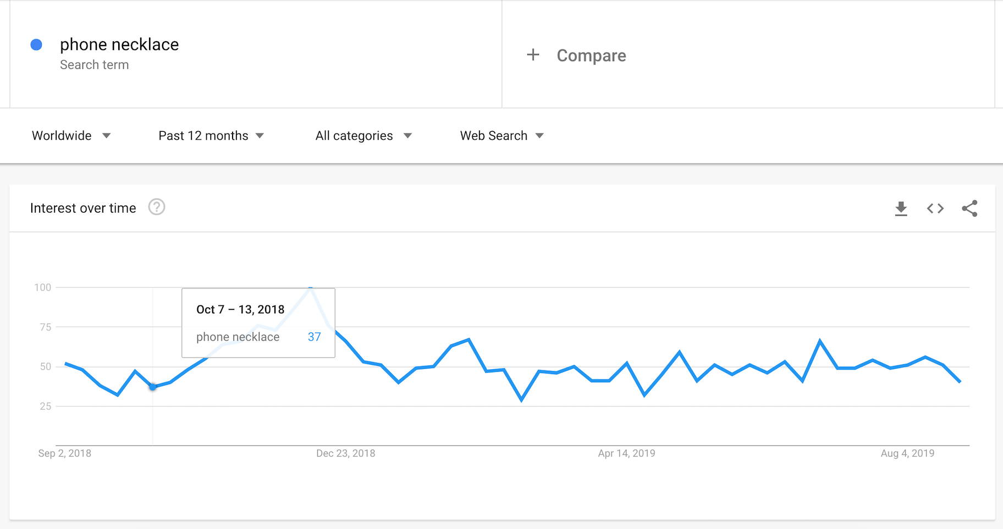Click the embed code icon

[x=935, y=209]
